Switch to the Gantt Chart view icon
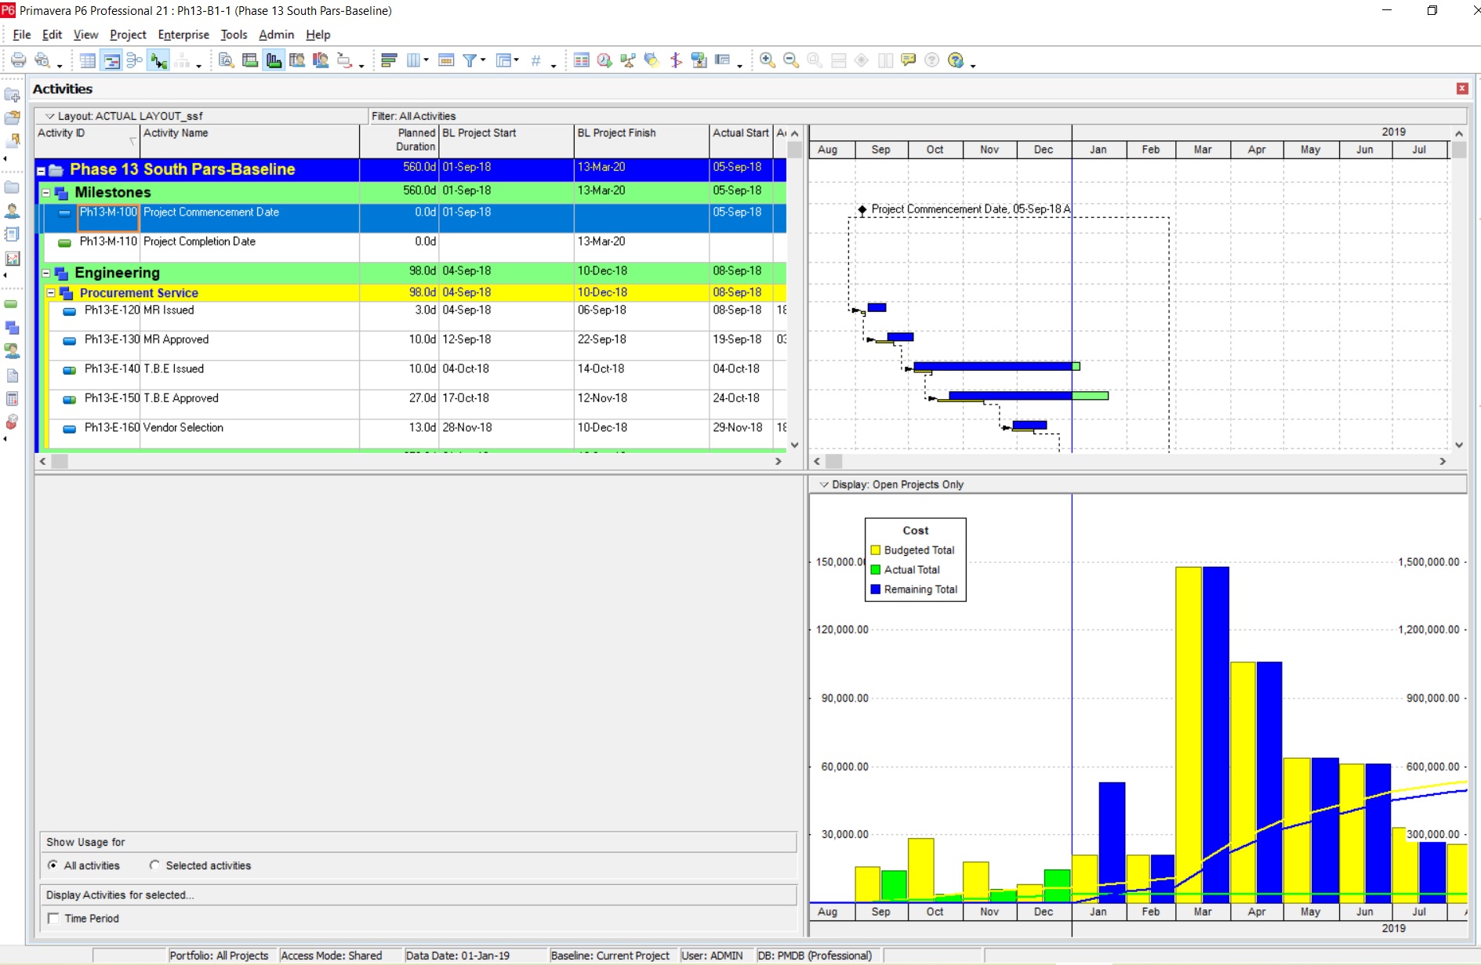This screenshot has width=1481, height=965. coord(112,60)
